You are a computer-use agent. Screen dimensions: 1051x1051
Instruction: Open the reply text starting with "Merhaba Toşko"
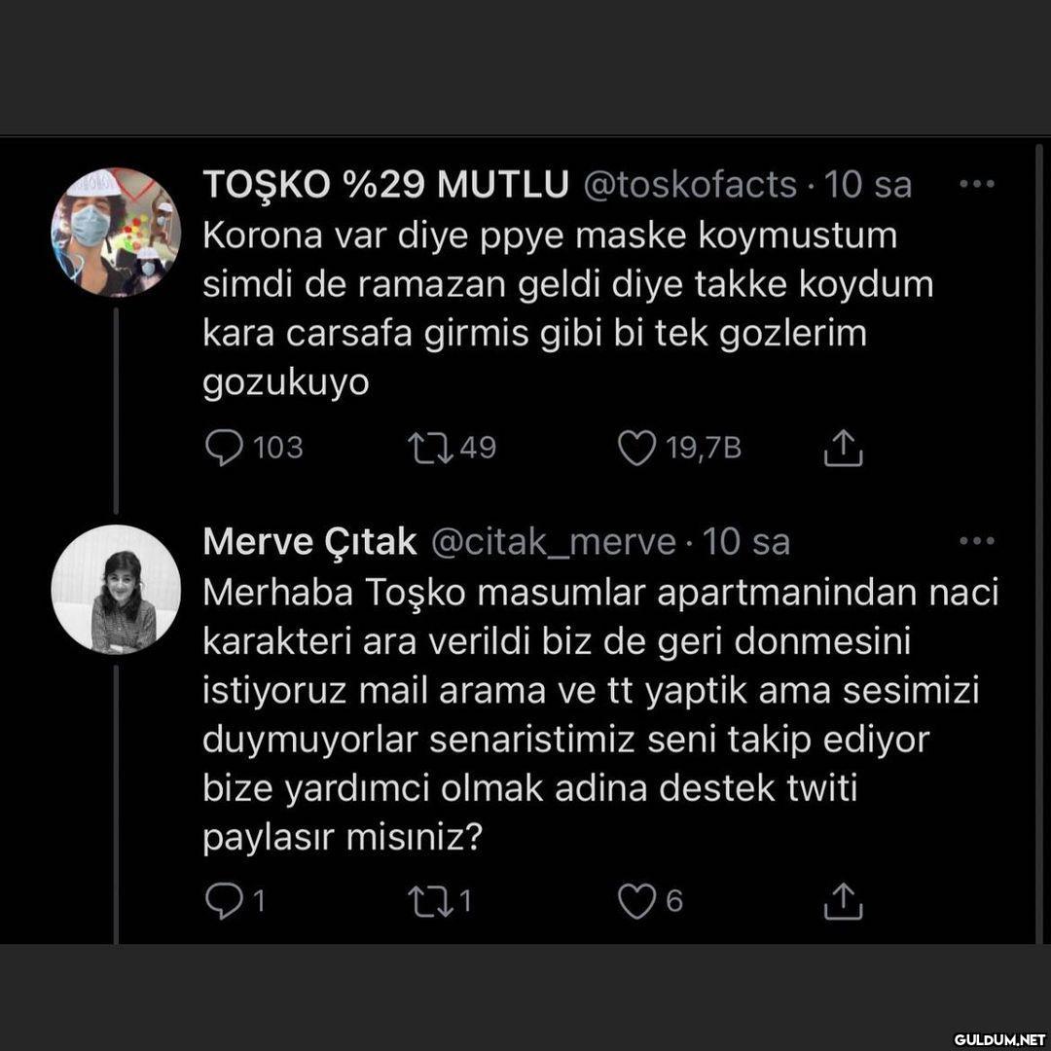coord(598,715)
